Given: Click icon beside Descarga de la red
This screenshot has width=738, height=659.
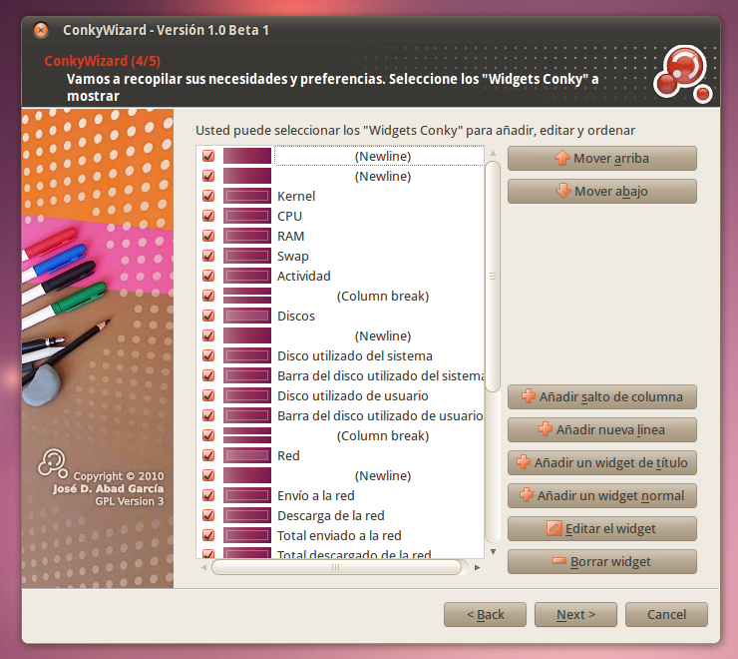Looking at the screenshot, I should coord(247,515).
